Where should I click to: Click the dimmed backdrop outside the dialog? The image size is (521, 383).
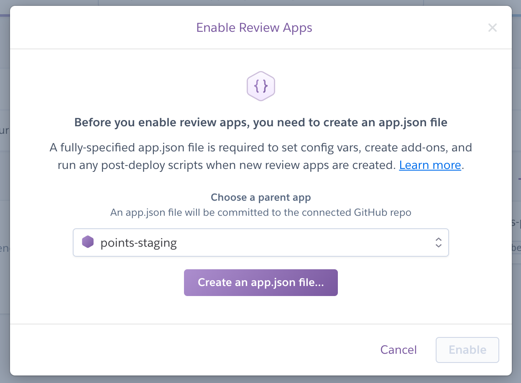coord(5,188)
